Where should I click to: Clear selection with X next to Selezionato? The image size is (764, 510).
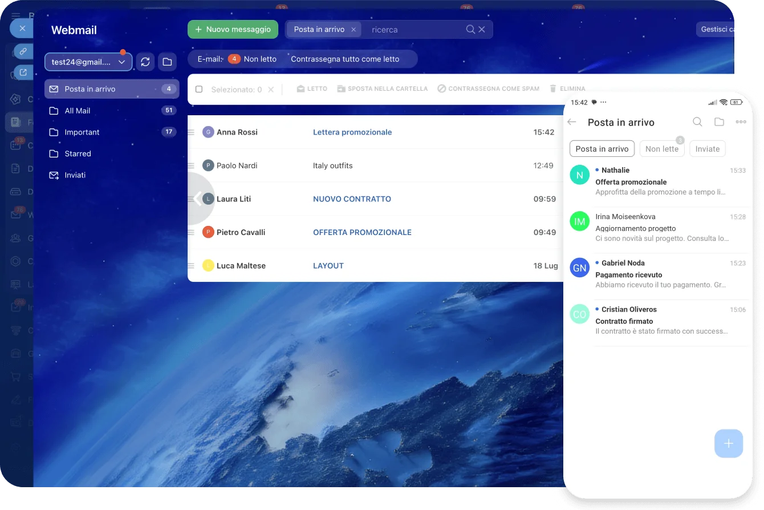(x=271, y=90)
